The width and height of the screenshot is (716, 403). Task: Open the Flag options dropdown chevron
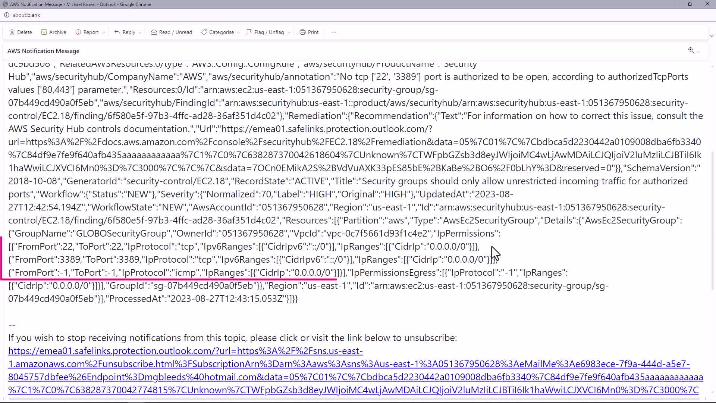tap(289, 32)
